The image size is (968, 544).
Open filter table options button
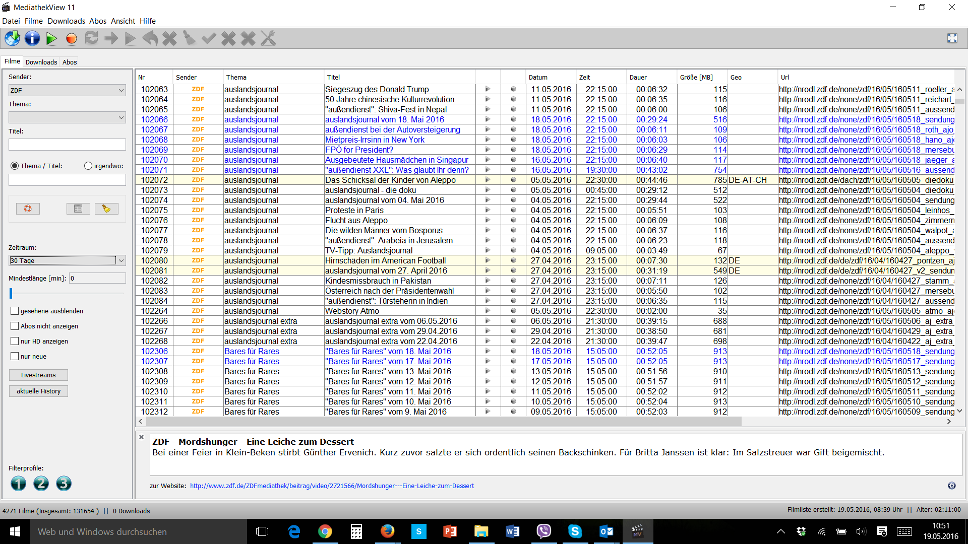pyautogui.click(x=78, y=209)
